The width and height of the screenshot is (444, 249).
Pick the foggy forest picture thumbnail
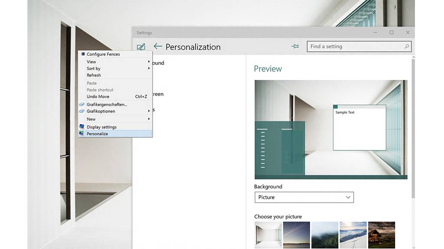[325, 235]
